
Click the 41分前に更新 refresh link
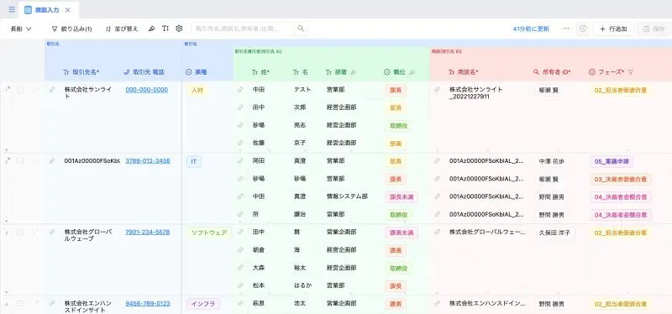[x=531, y=29]
